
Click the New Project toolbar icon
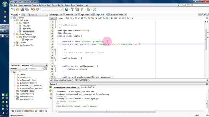17,9
